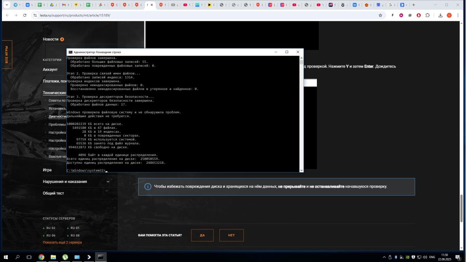Click the НЕТ feedback button

pyautogui.click(x=231, y=235)
